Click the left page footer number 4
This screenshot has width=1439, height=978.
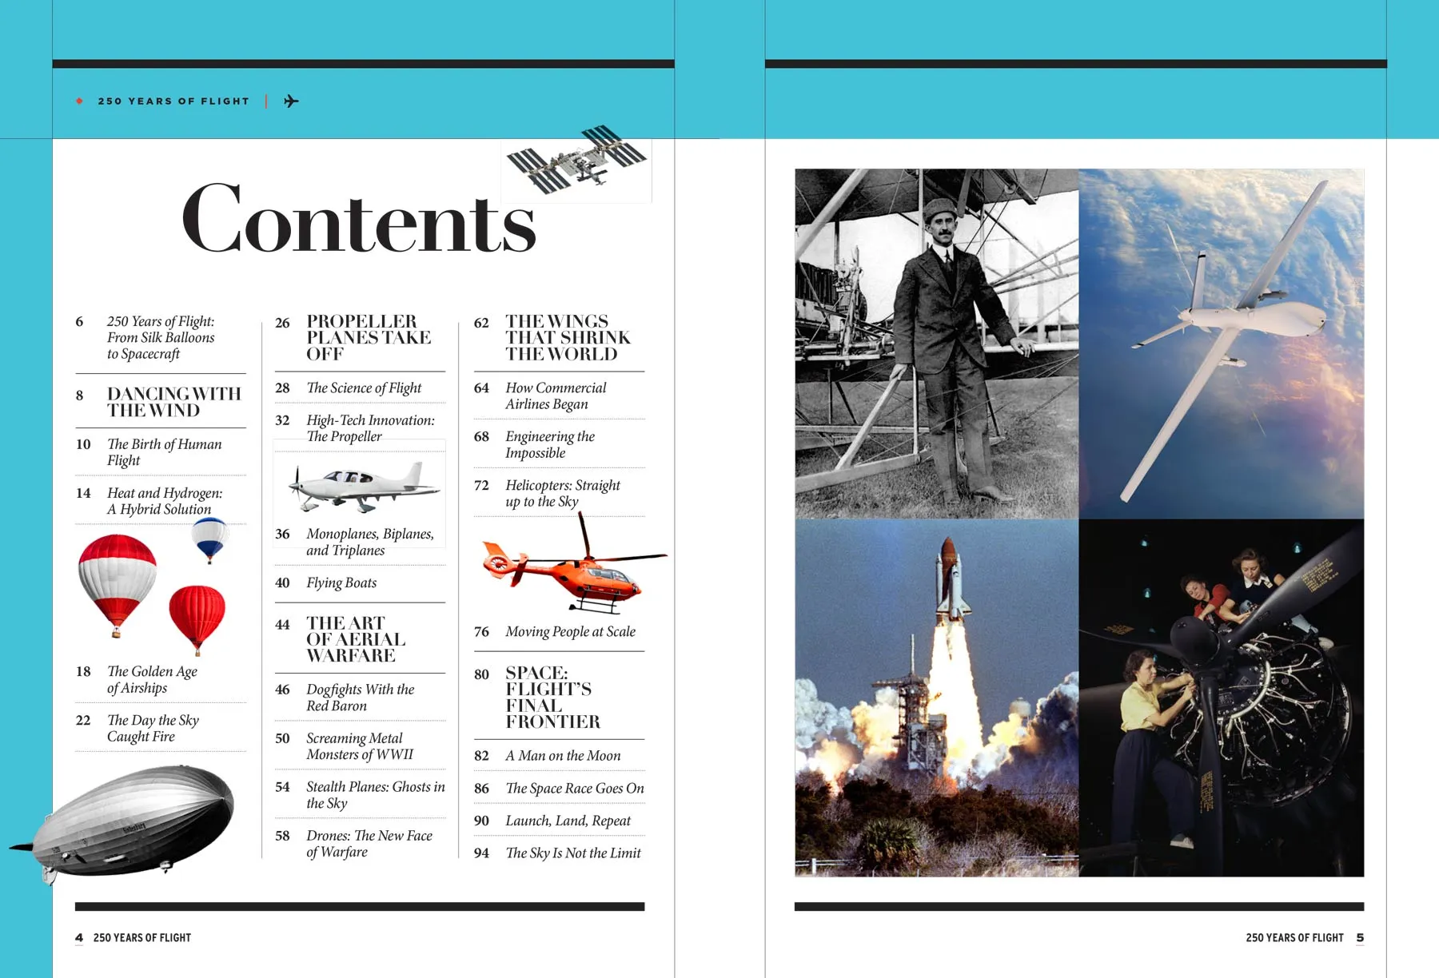coord(79,937)
